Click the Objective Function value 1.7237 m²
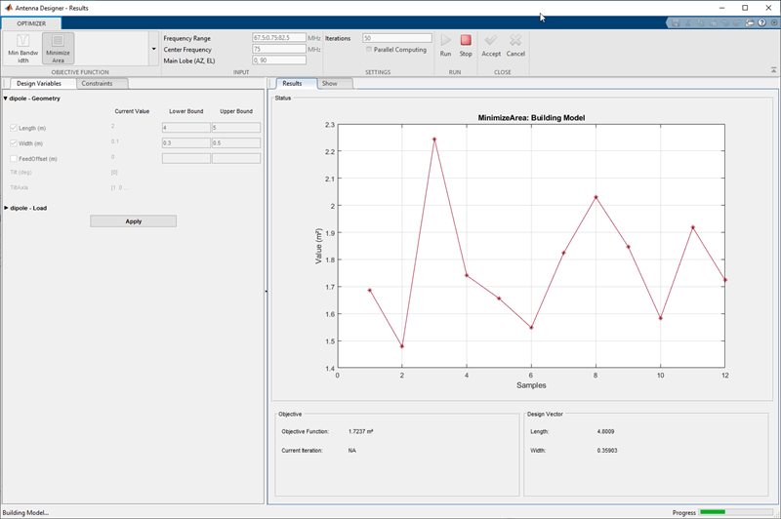The image size is (781, 519). coord(360,431)
